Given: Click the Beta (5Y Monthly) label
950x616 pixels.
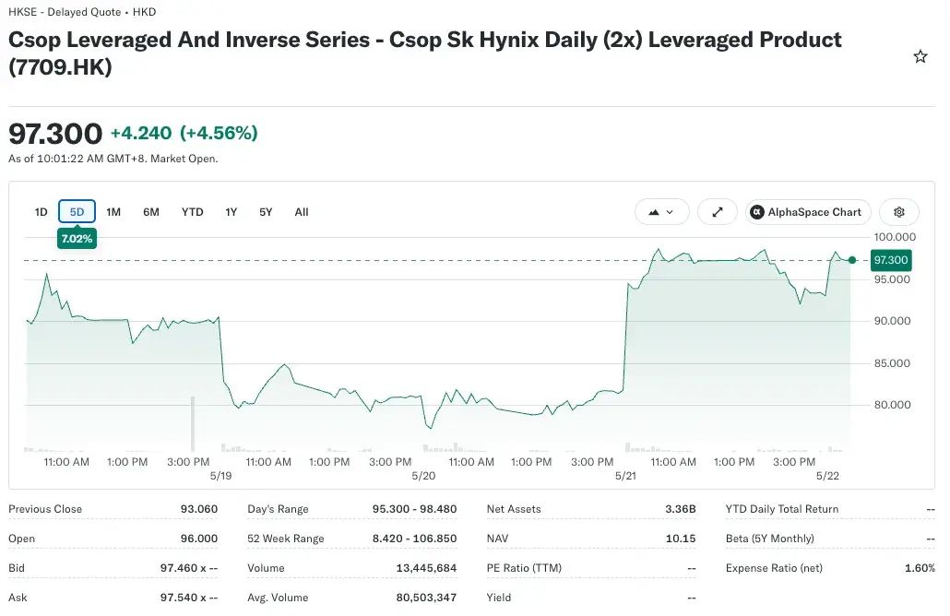Looking at the screenshot, I should pyautogui.click(x=770, y=539).
